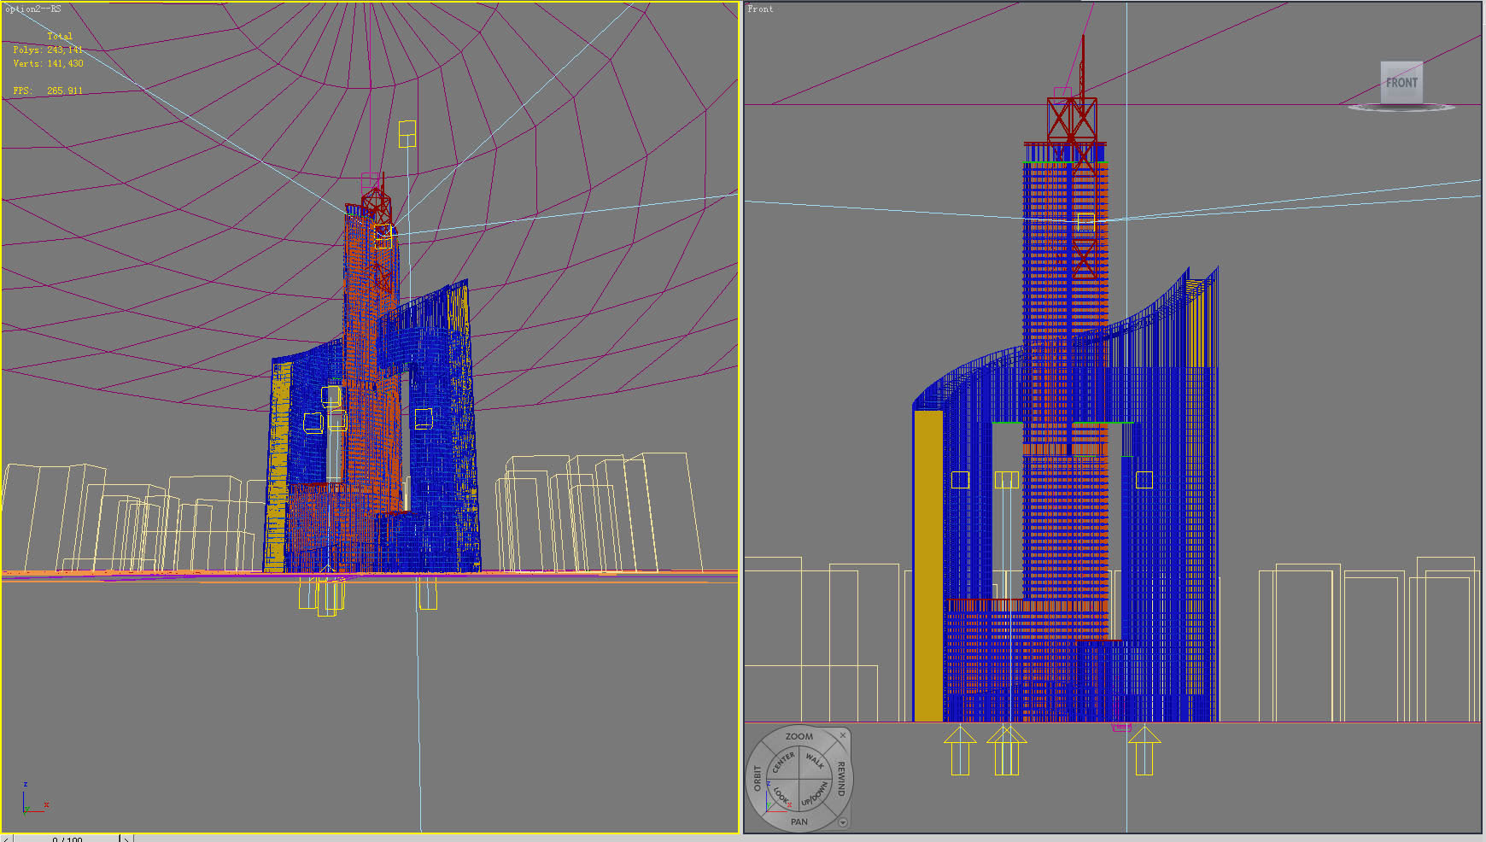Image resolution: width=1486 pixels, height=842 pixels.
Task: Select the UP/DOWN wedge on the SteeringWheel
Action: pos(814,794)
